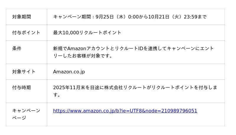This screenshot has width=236, height=135.
Task: Click the 付与ポイント row header cell
Action: (26, 33)
